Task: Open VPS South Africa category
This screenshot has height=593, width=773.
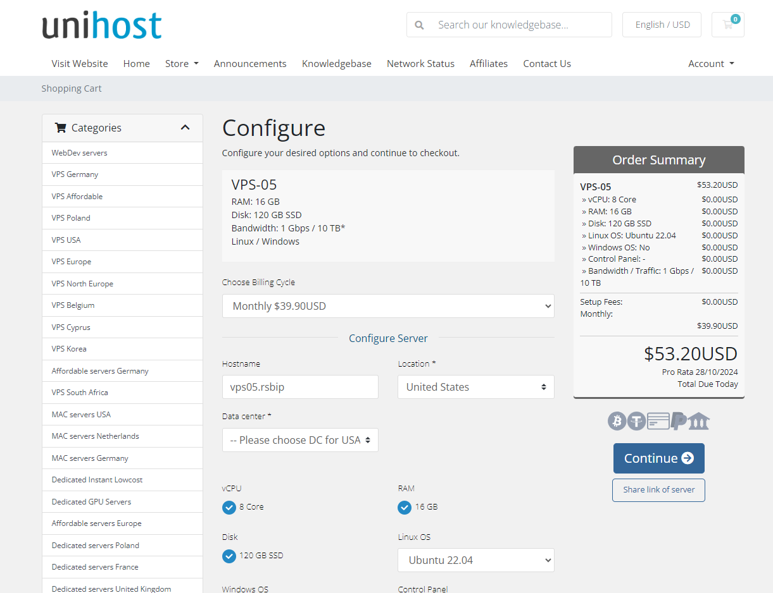Action: coord(122,393)
